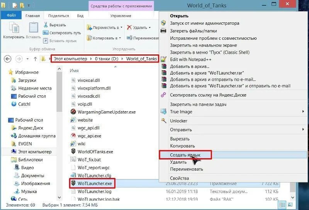Click the Paste (Вставить) clipboard icon
This screenshot has height=210, width=309.
[34, 27]
